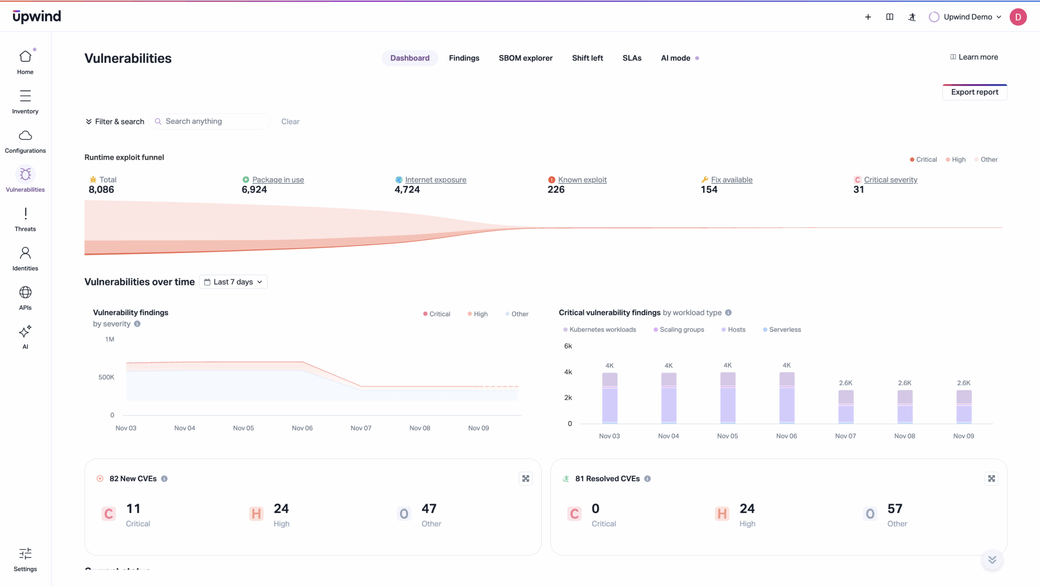The width and height of the screenshot is (1040, 587).
Task: Toggle Critical series in severity chart legend
Action: (436, 314)
